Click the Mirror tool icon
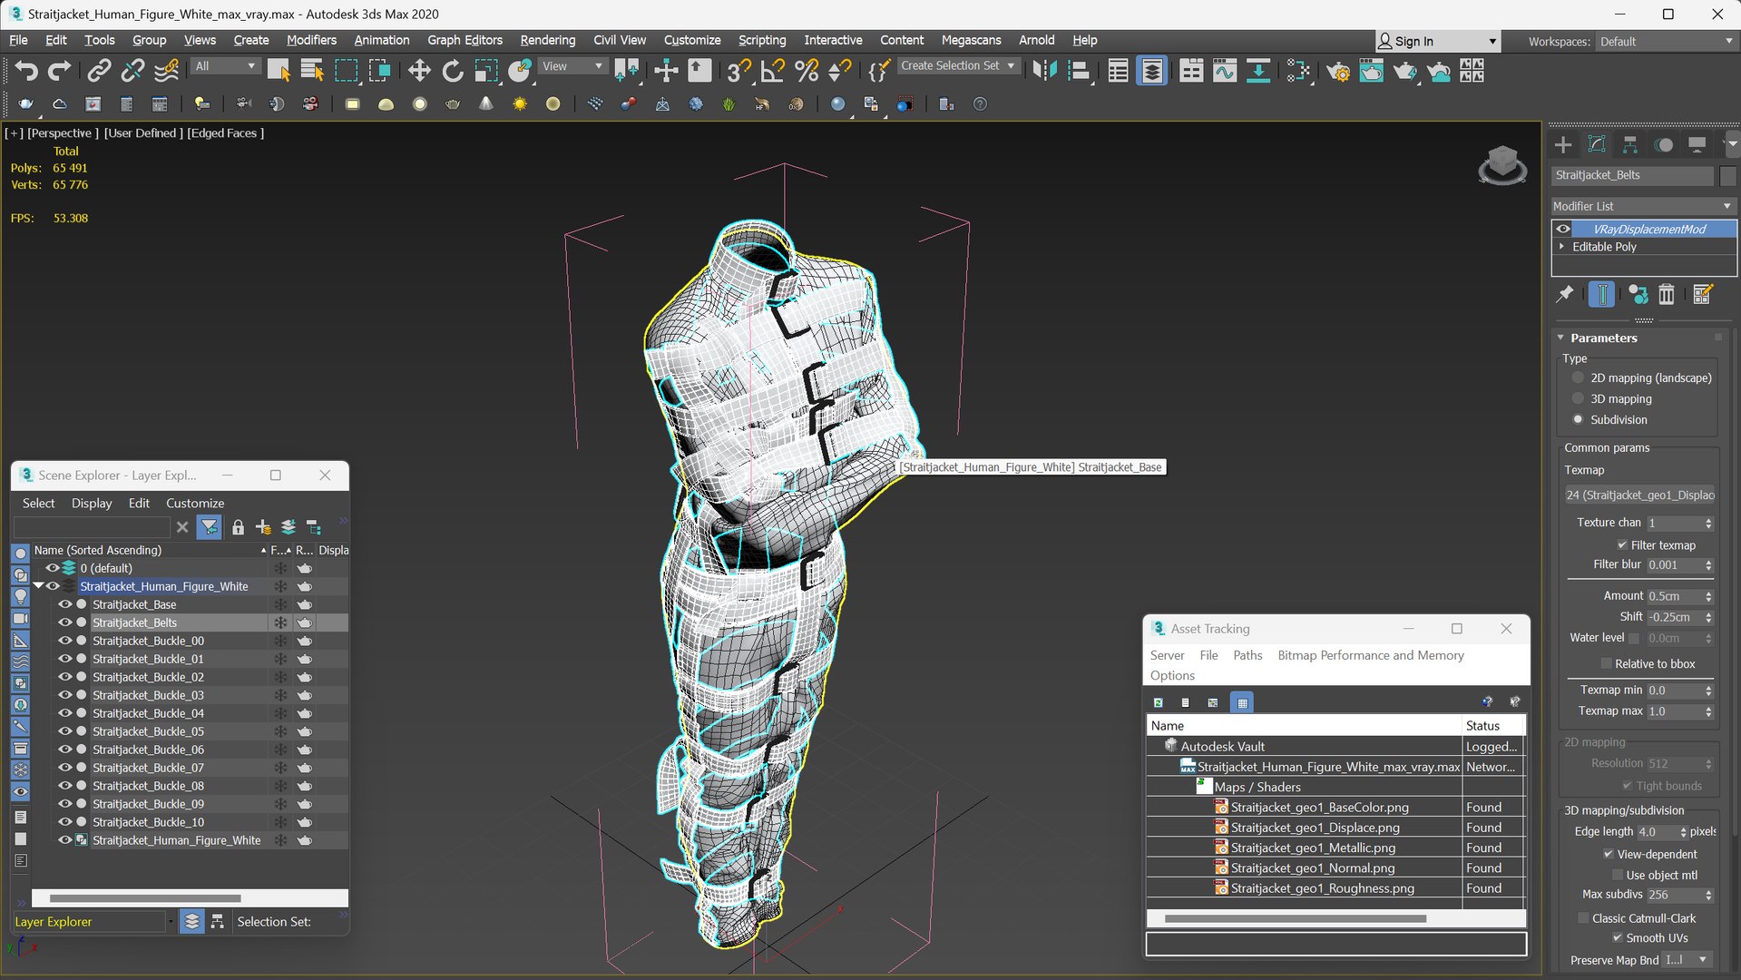 (1044, 71)
